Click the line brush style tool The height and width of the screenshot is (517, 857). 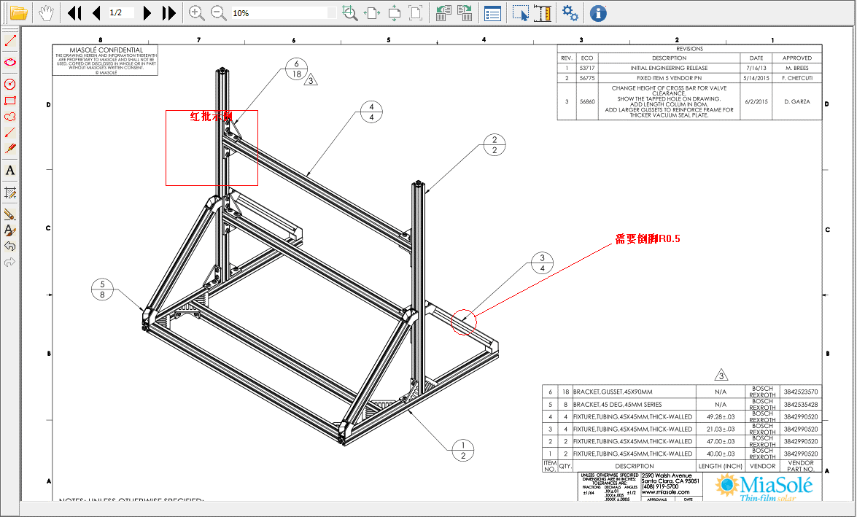(9, 214)
